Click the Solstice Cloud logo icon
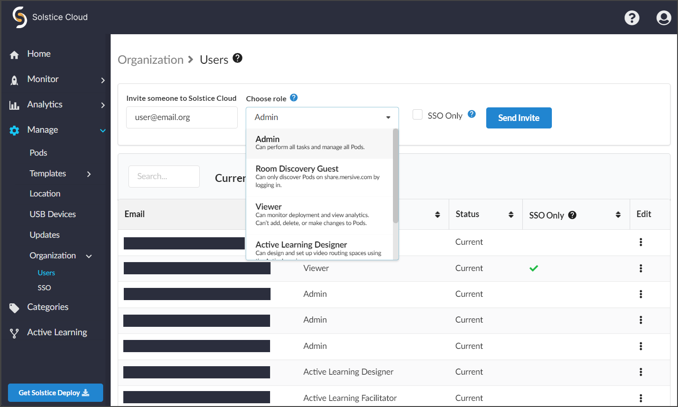 click(x=19, y=17)
